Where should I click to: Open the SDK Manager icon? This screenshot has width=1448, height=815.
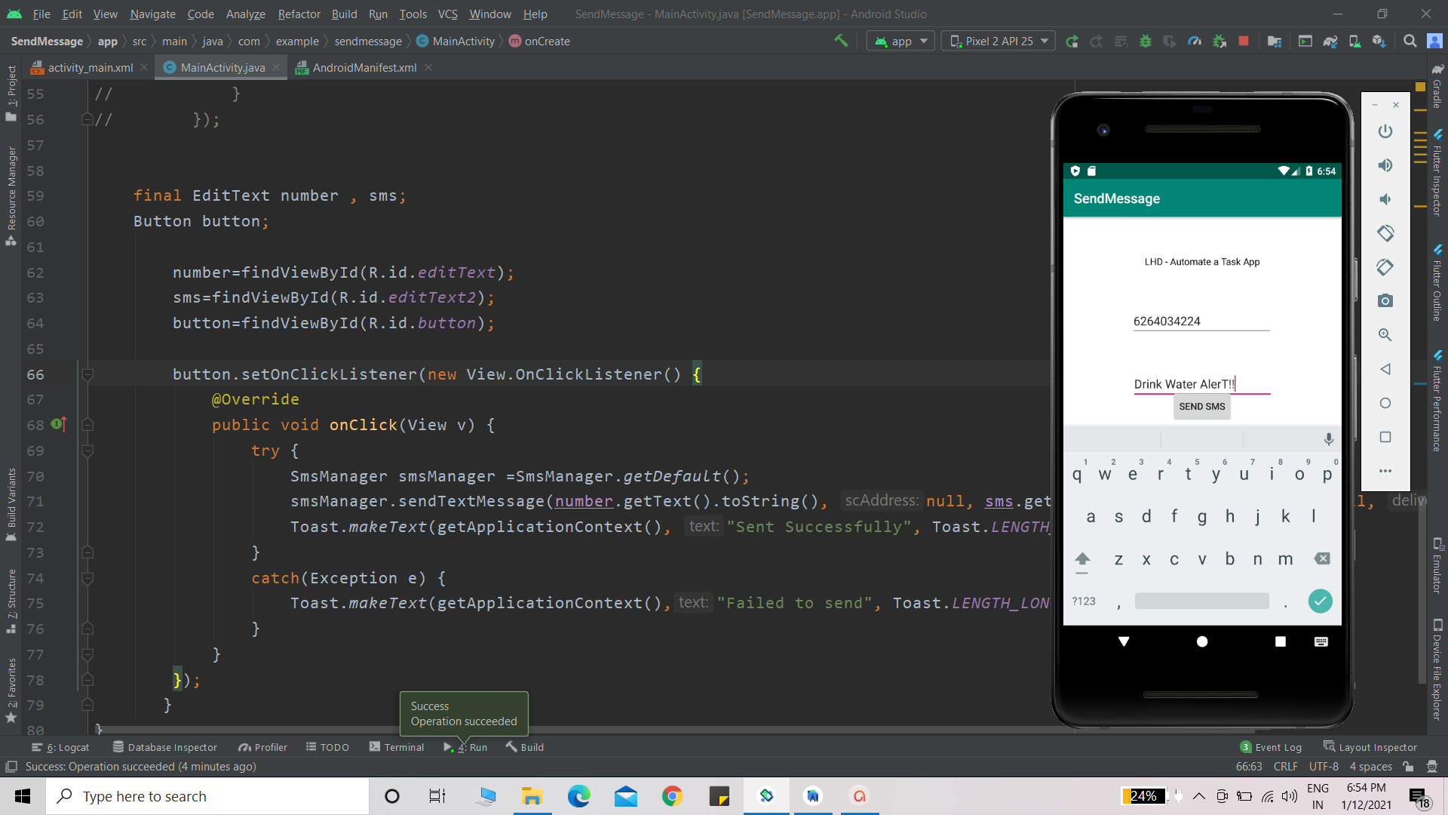click(1379, 41)
